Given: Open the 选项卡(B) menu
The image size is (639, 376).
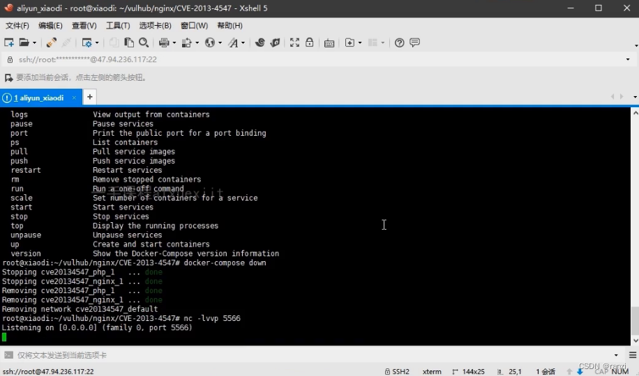Looking at the screenshot, I should pos(156,26).
